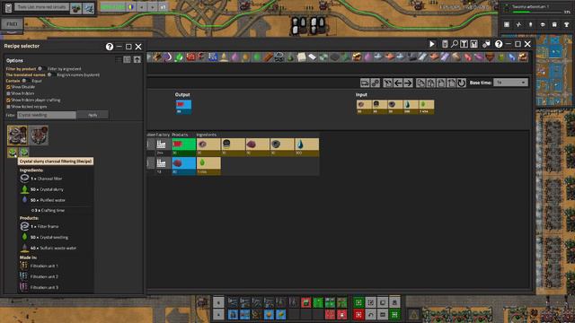The image size is (575, 323).
Task: Click the play button in Helmod header
Action: click(x=432, y=44)
